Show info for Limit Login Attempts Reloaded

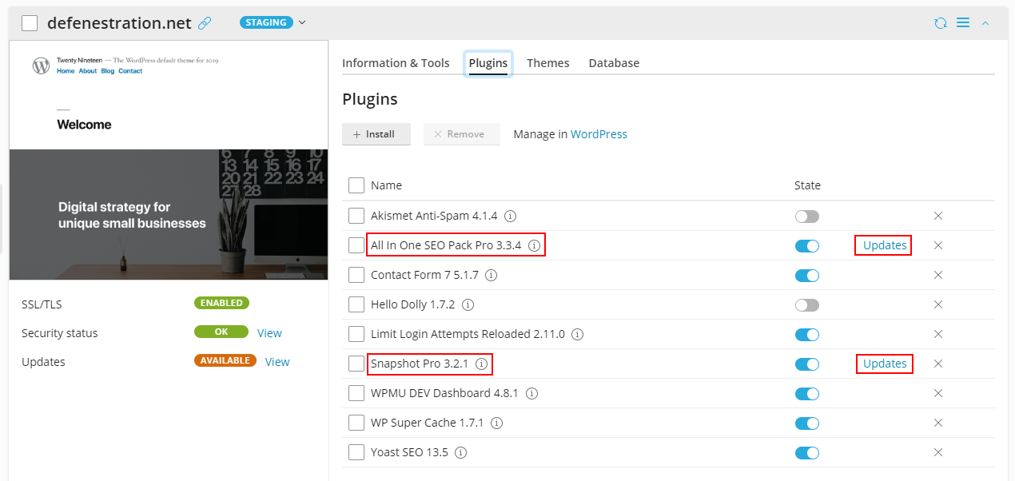(578, 334)
